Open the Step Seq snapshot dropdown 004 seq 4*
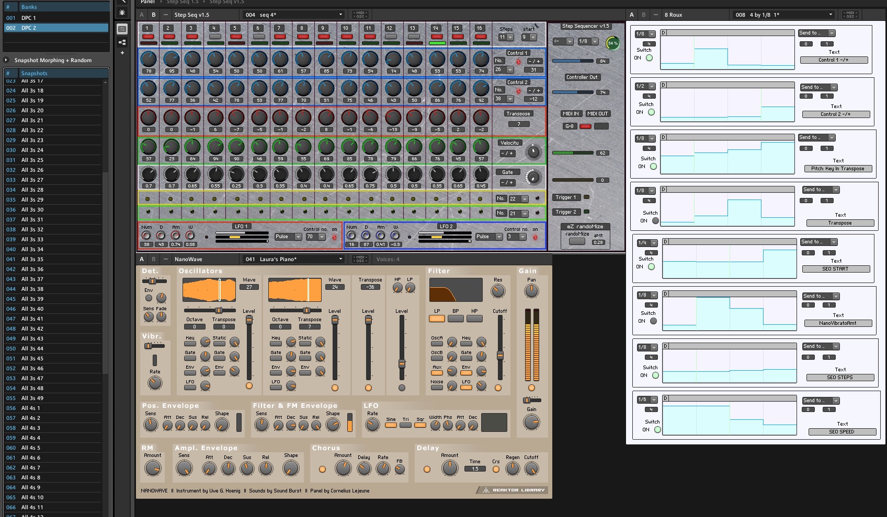 [x=294, y=15]
